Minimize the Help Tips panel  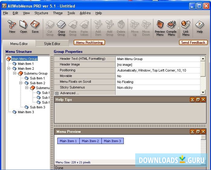(192, 100)
